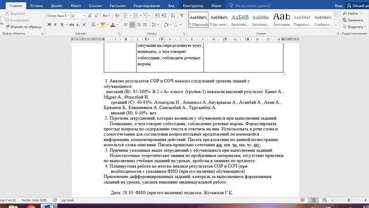Apply shading fill to paragraph
The height and width of the screenshot is (208, 369).
coord(166,24)
